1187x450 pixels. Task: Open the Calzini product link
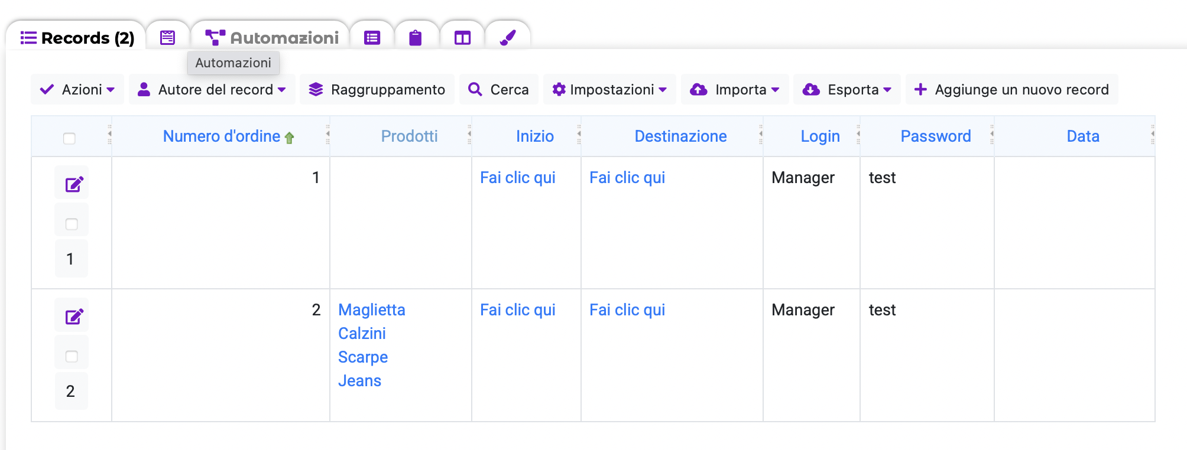(362, 334)
